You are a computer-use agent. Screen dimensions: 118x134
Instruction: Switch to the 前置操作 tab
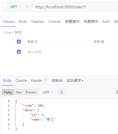(x=72, y=21)
